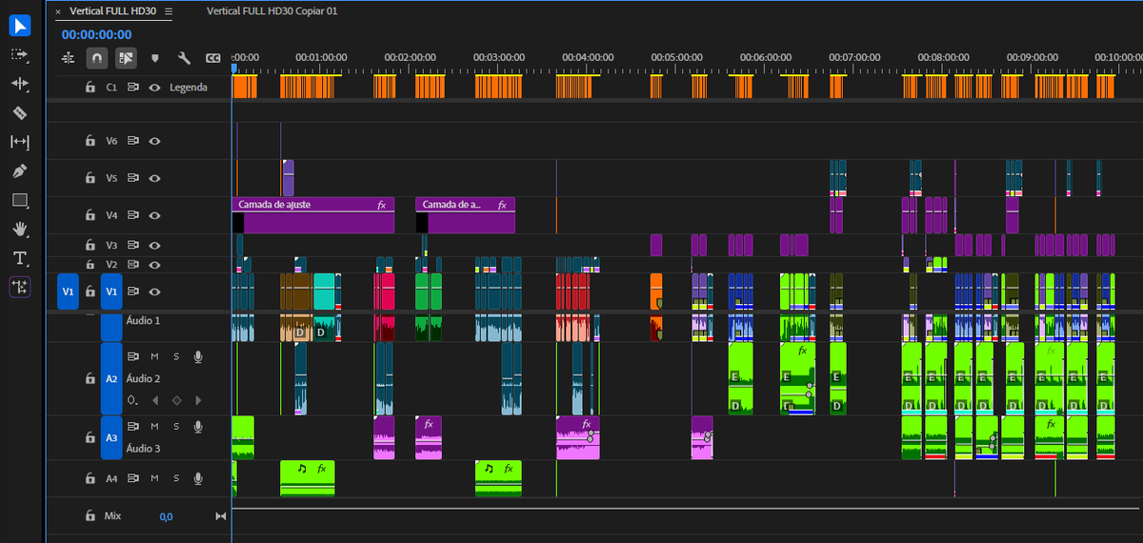1143x543 pixels.
Task: Click the Add Marker icon
Action: 154,58
